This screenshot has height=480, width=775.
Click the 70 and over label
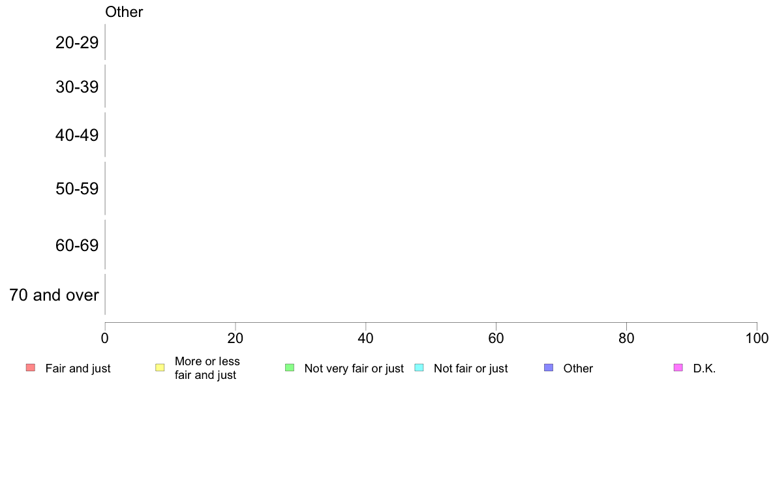pos(54,295)
